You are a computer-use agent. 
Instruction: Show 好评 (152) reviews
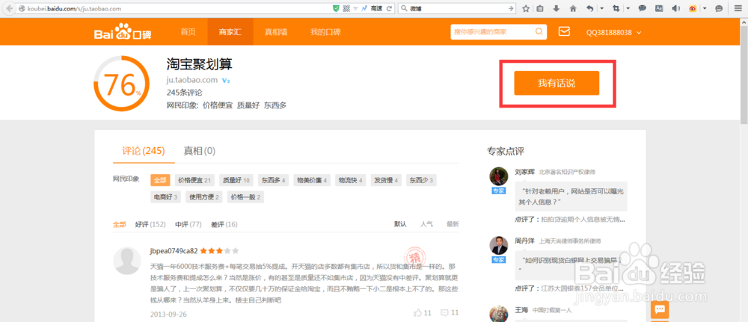[150, 224]
